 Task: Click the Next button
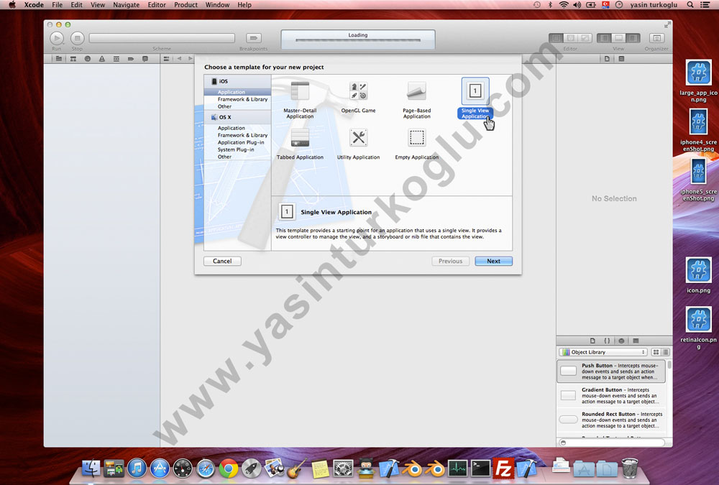(493, 261)
